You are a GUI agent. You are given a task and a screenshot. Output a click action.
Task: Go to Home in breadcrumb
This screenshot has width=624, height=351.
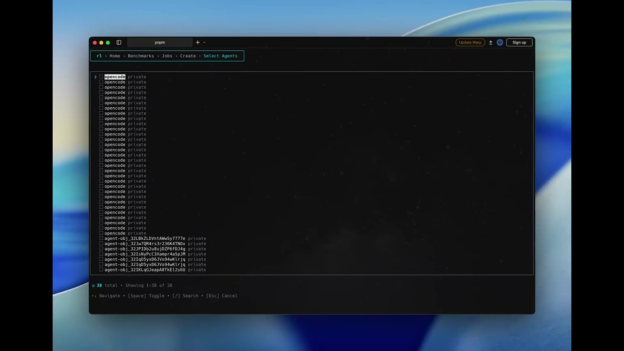pyautogui.click(x=115, y=56)
